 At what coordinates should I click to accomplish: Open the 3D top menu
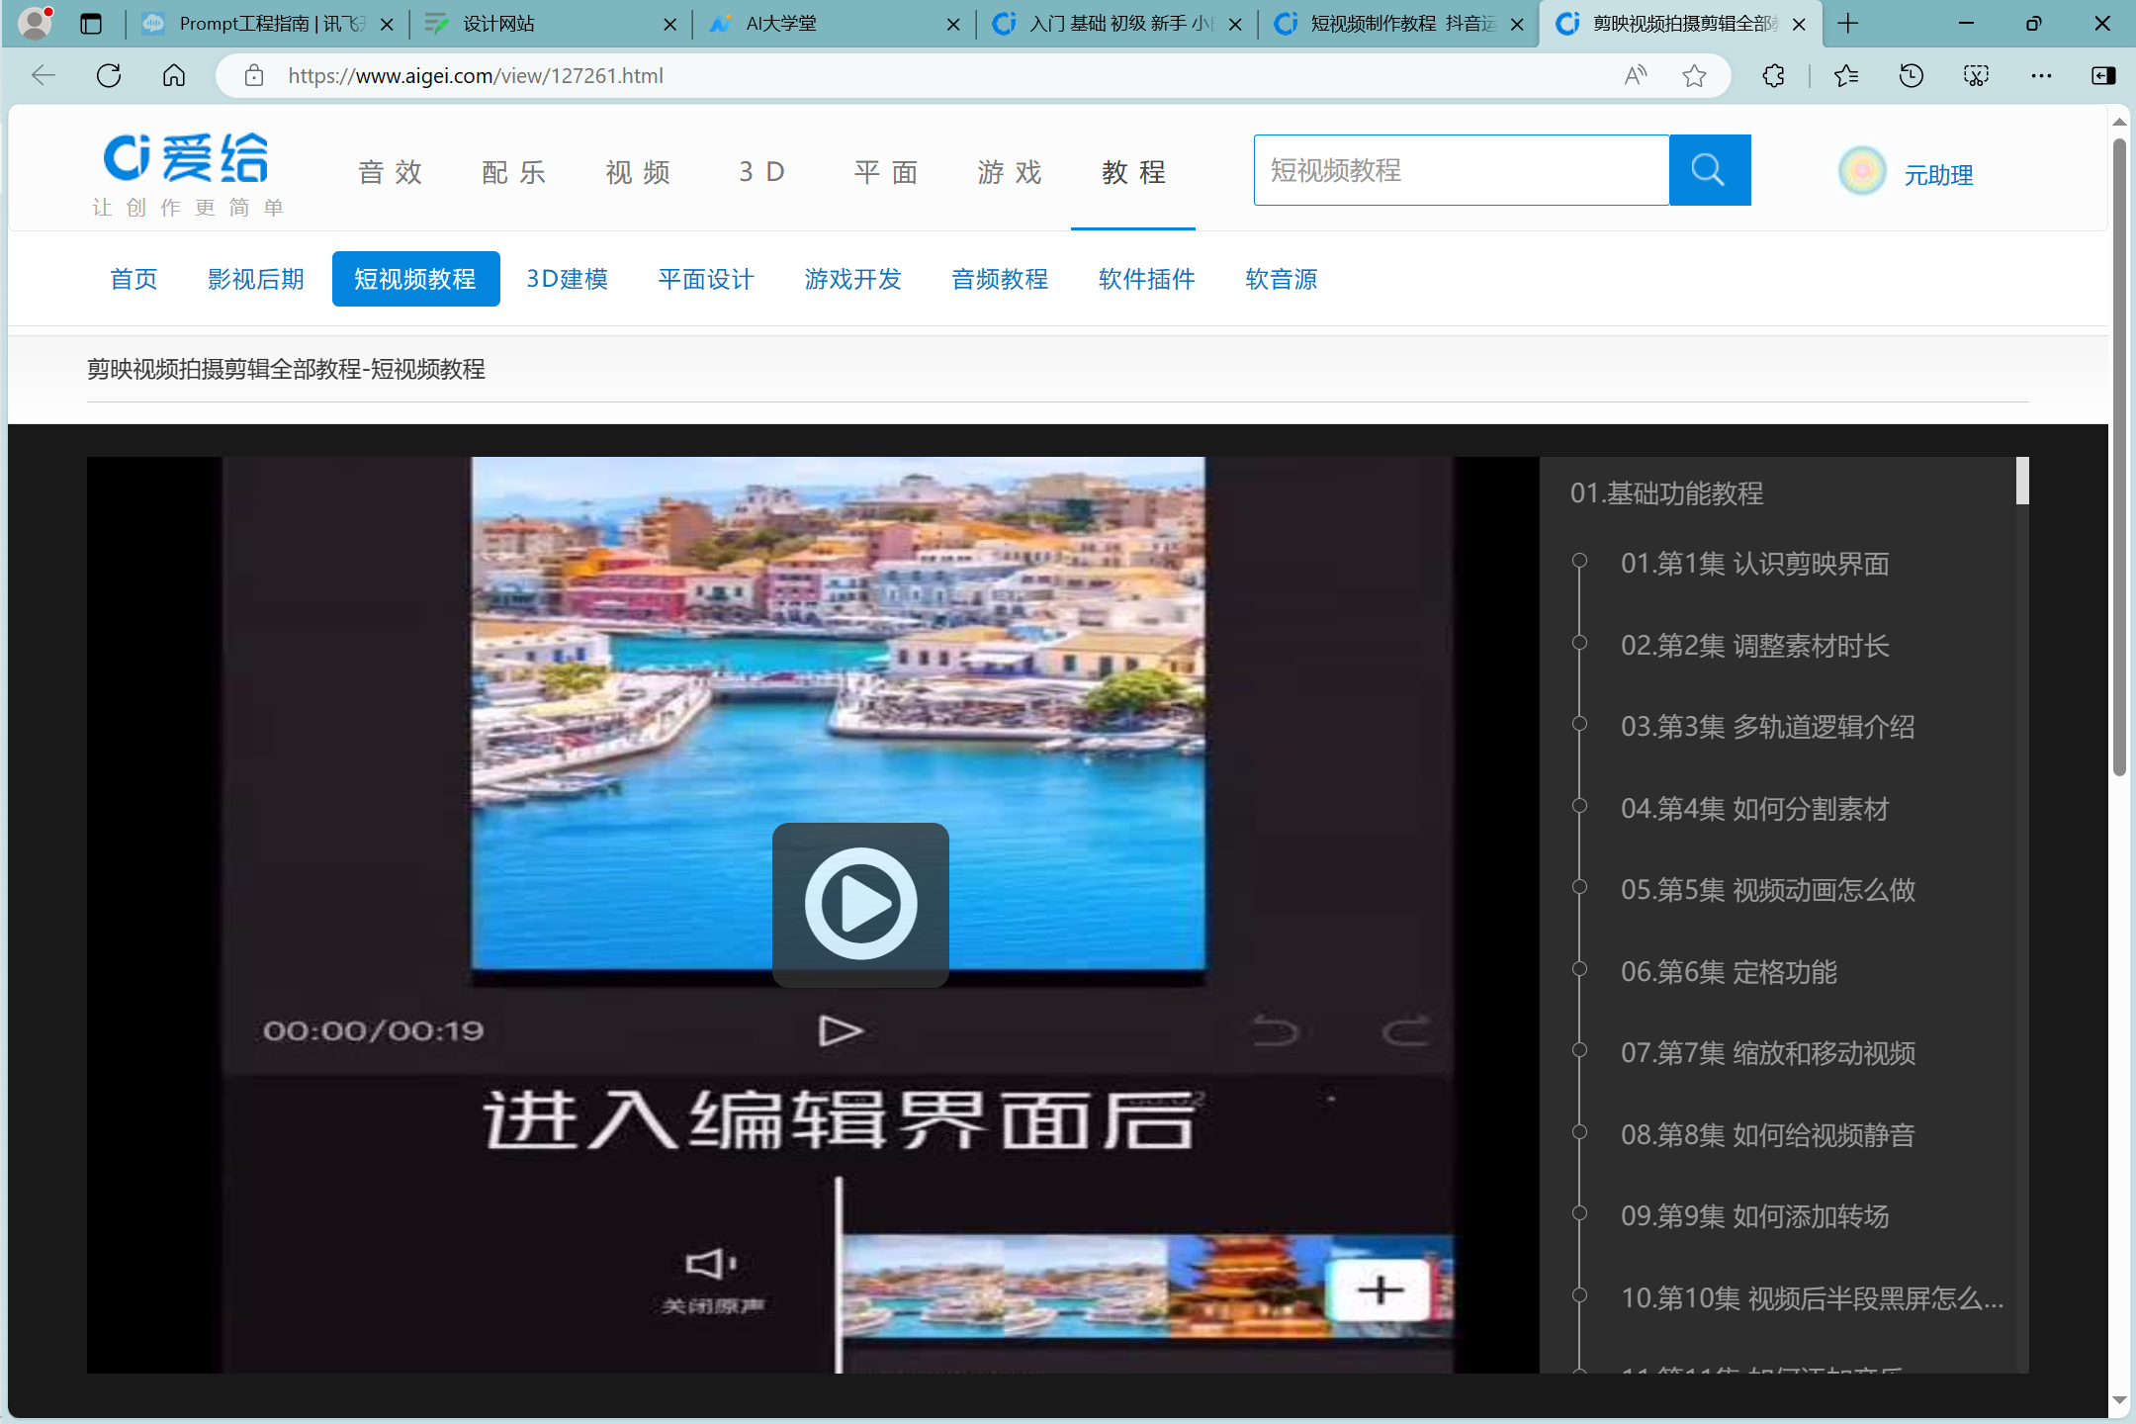[x=761, y=172]
